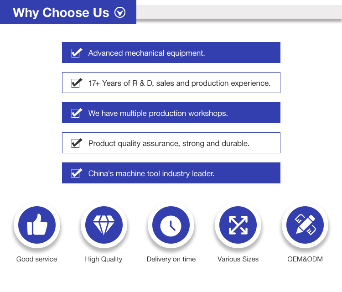Toggle checkbox beside 17+ Years of R & D
This screenshot has width=342, height=292.
click(76, 83)
